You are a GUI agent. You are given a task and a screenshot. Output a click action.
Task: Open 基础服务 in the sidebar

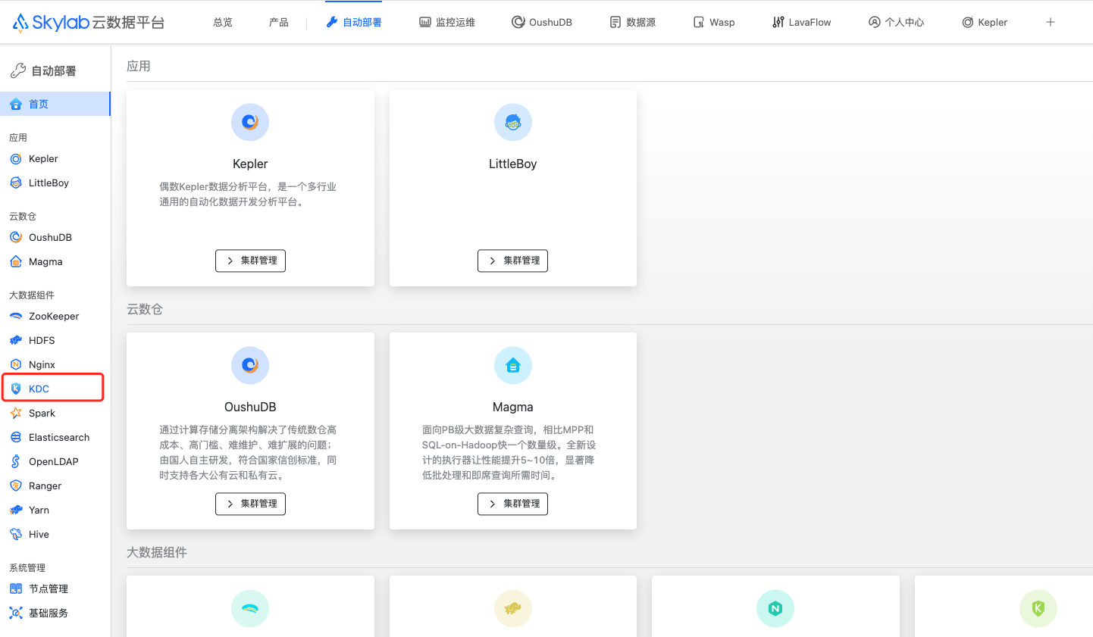pos(55,613)
